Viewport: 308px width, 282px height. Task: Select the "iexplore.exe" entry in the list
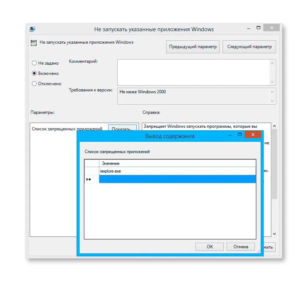[177, 171]
